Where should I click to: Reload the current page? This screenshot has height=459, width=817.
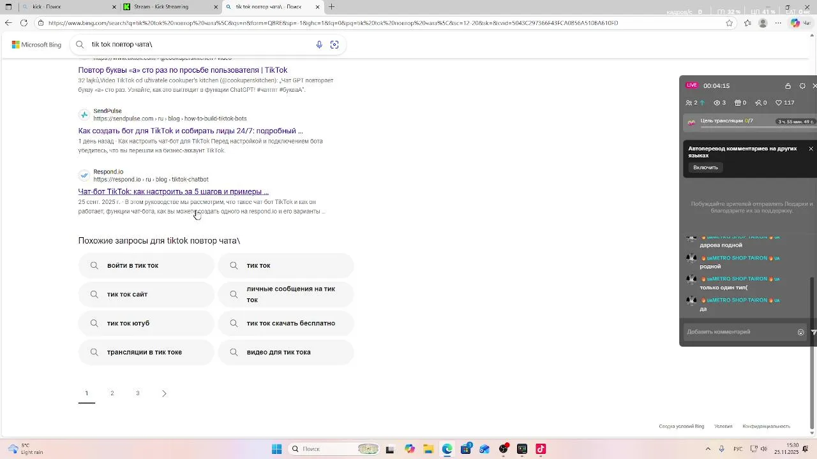point(24,23)
